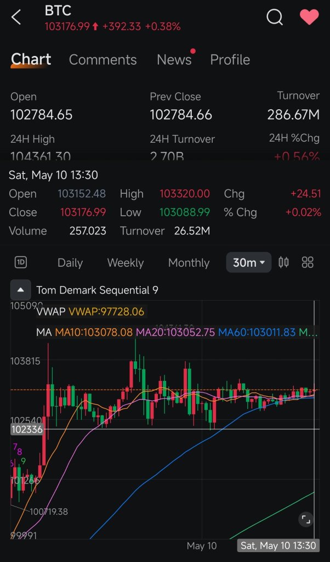Tap the MA60:103011.83 value
330x562 pixels.
point(257,332)
